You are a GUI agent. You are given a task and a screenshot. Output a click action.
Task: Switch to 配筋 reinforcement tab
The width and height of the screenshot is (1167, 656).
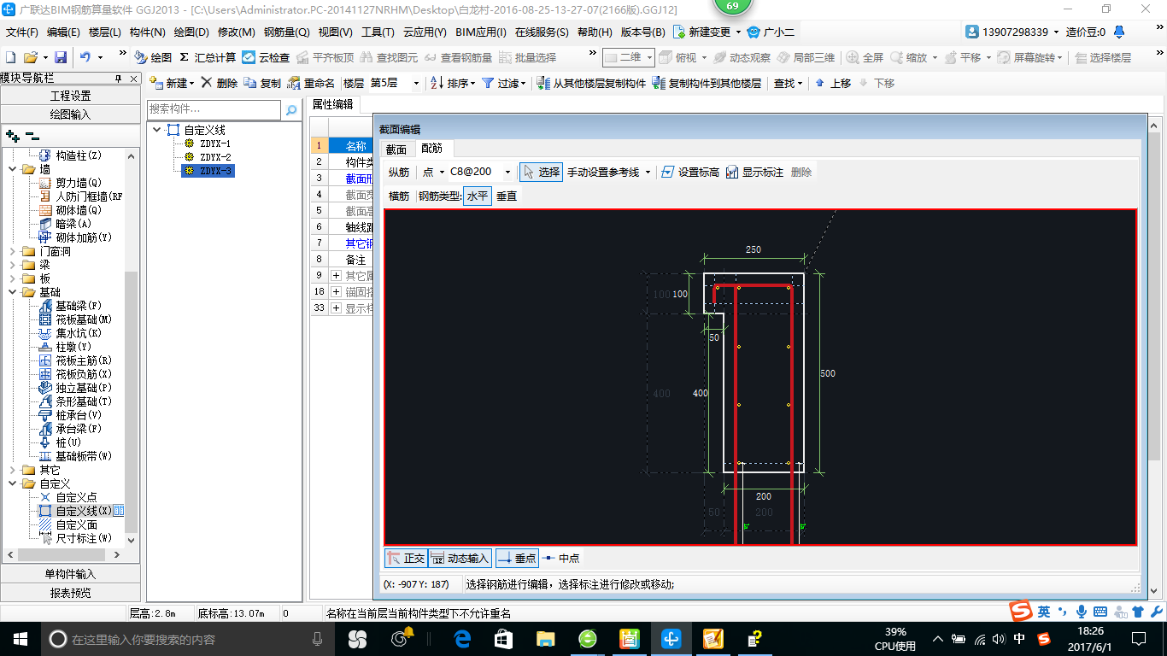pos(432,149)
